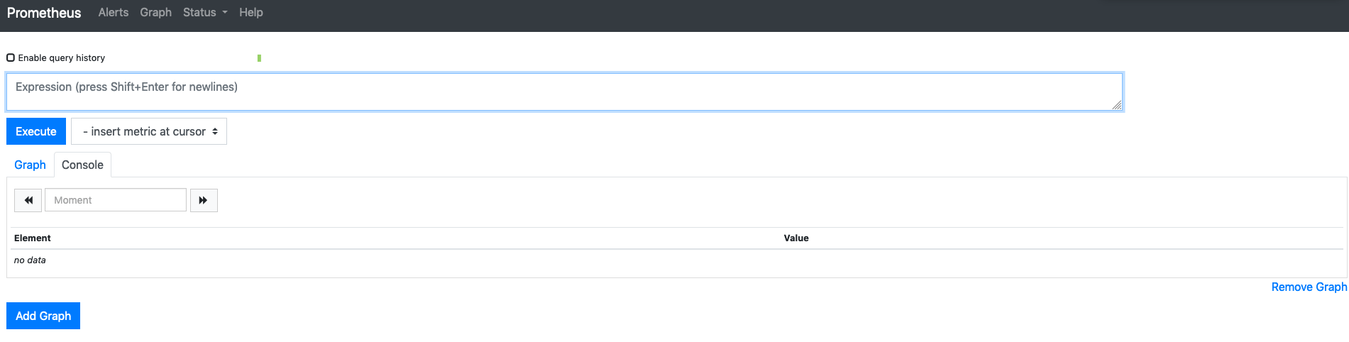The height and width of the screenshot is (342, 1349).
Task: Click the expression box resize handle
Action: 1116,105
